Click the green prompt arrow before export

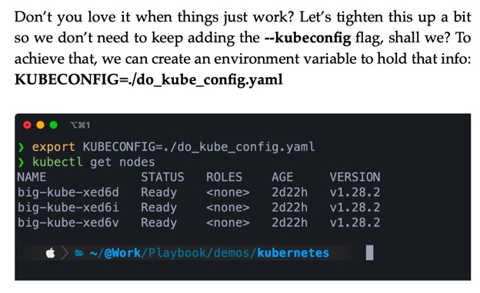21,147
